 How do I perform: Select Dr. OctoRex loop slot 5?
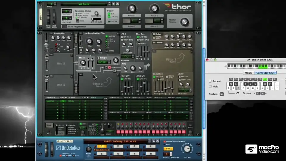tap(102, 154)
